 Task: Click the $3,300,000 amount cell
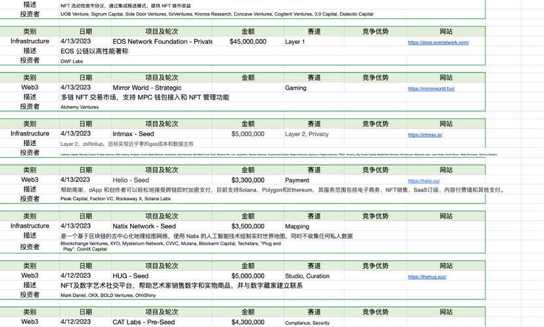[248, 180]
